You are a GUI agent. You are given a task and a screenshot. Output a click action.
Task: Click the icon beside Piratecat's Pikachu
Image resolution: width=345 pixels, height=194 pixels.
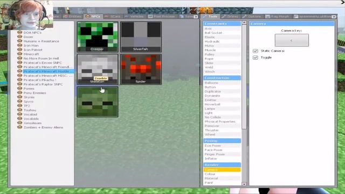(x=20, y=80)
